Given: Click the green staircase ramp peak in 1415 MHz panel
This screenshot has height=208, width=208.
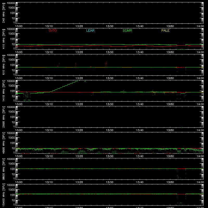Looking at the screenshot, I should [x=78, y=80].
